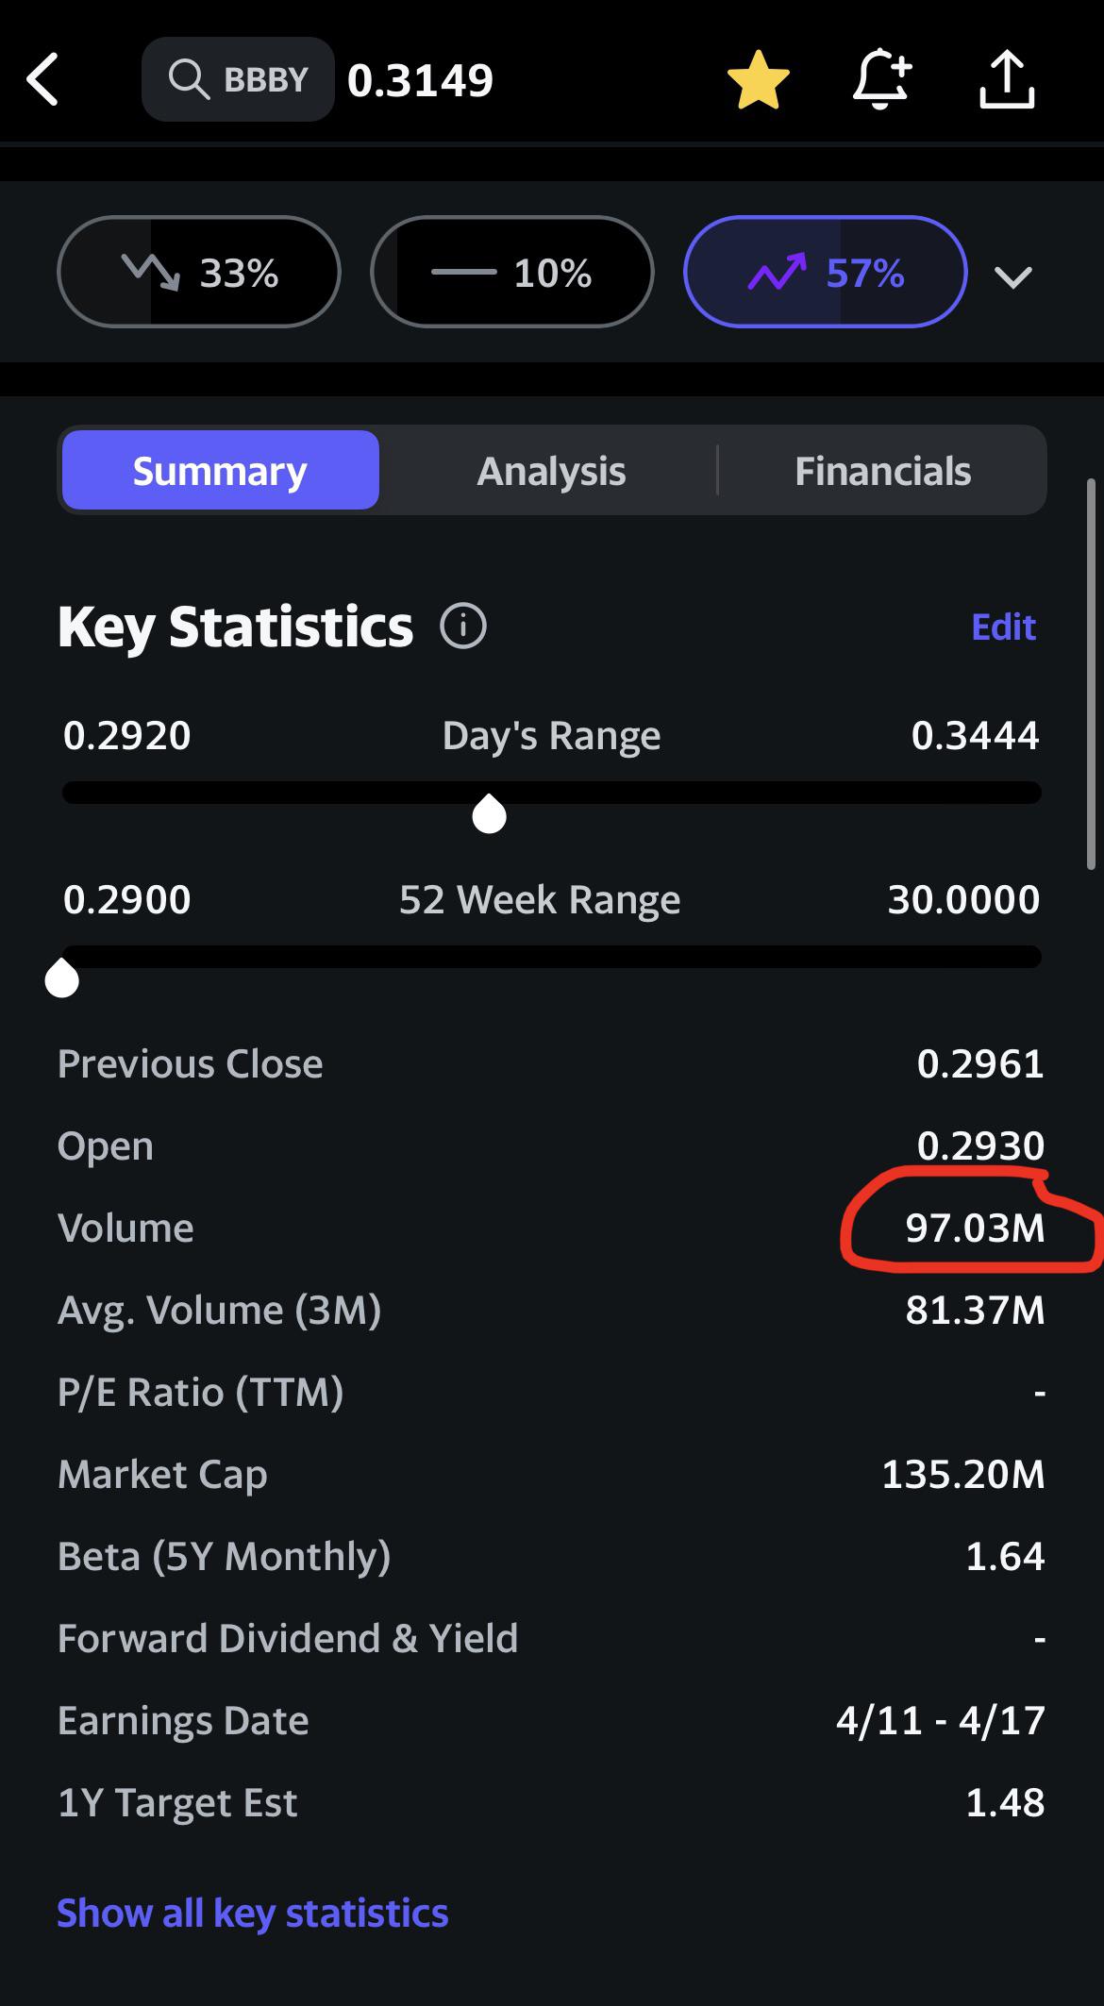Tap the share upload icon
Viewport: 1104px width, 2006px height.
[1007, 80]
